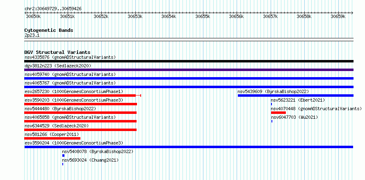Open the nsv4059740 label link
This screenshot has height=180, width=365.
pyautogui.click(x=70, y=74)
